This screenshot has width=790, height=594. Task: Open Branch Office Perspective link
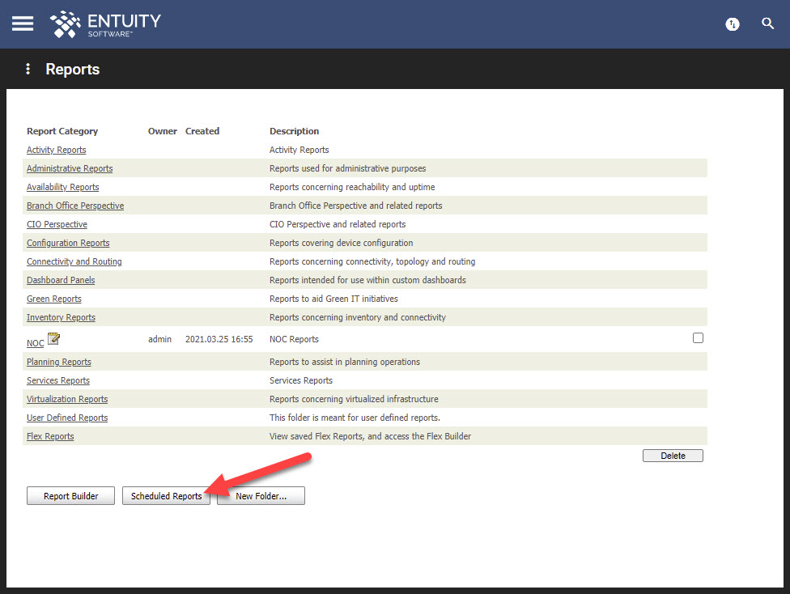tap(75, 206)
